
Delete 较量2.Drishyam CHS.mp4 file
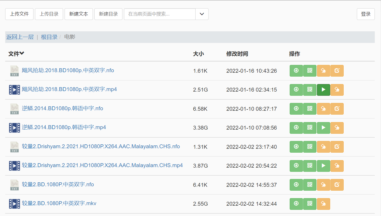(x=337, y=166)
